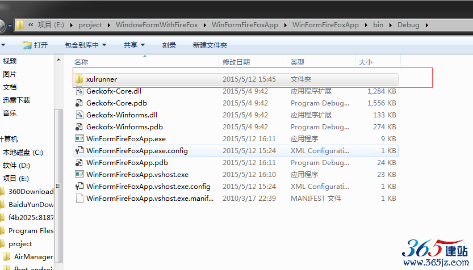Click the 刻录 toolbar button

point(169,45)
